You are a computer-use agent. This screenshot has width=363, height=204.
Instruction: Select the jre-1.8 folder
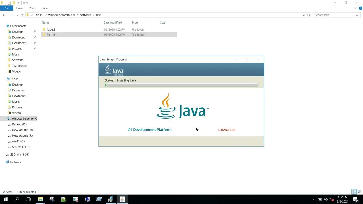coord(109,35)
